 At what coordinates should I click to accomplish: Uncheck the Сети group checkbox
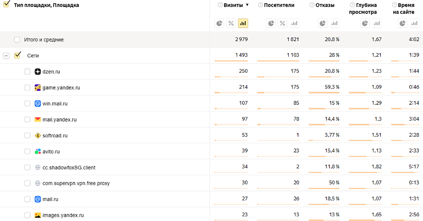click(17, 55)
